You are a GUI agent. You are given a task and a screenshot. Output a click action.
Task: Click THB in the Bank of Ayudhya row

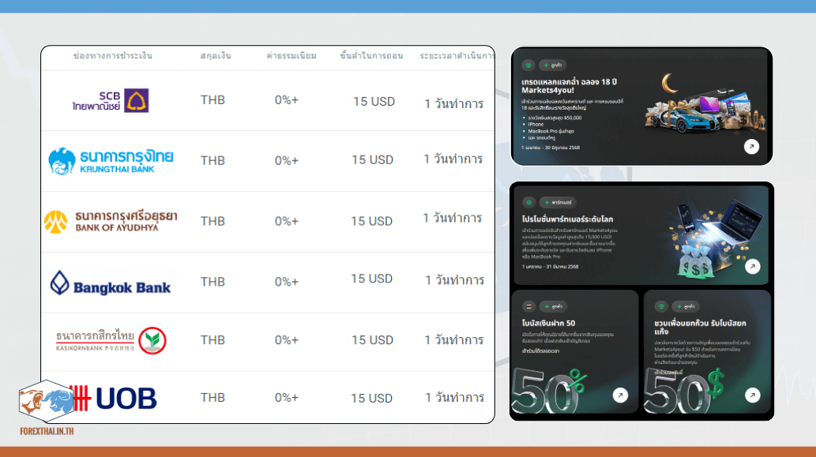212,221
